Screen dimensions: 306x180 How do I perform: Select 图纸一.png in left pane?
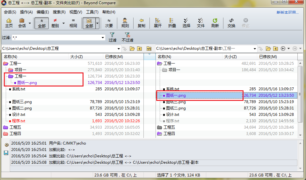coord(27,83)
